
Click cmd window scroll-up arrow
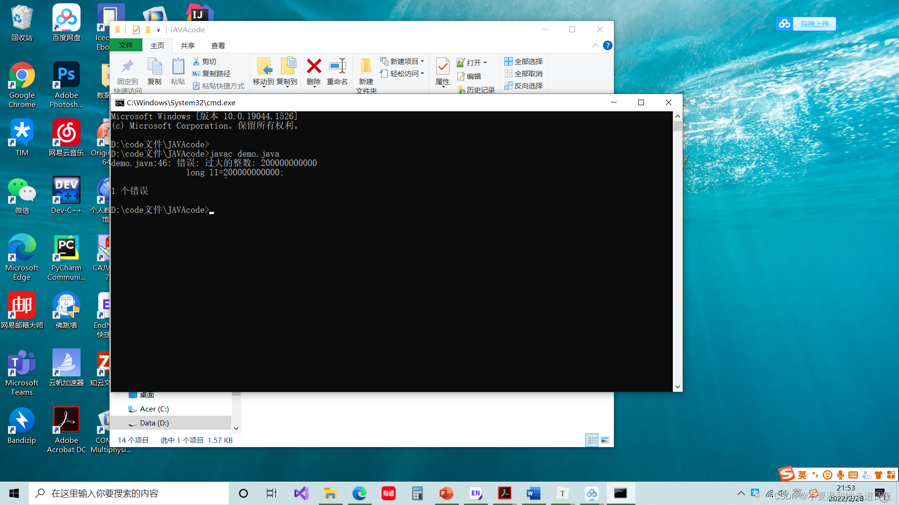[x=678, y=116]
